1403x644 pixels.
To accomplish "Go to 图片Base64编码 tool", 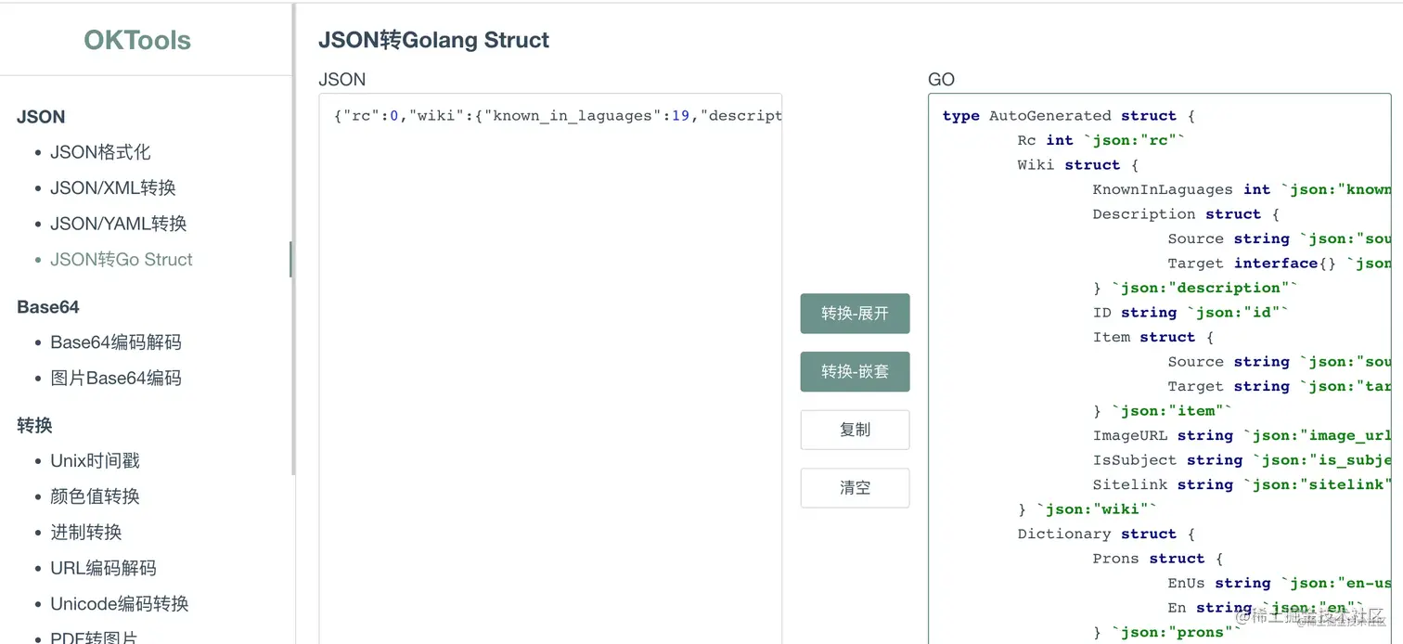I will 116,379.
